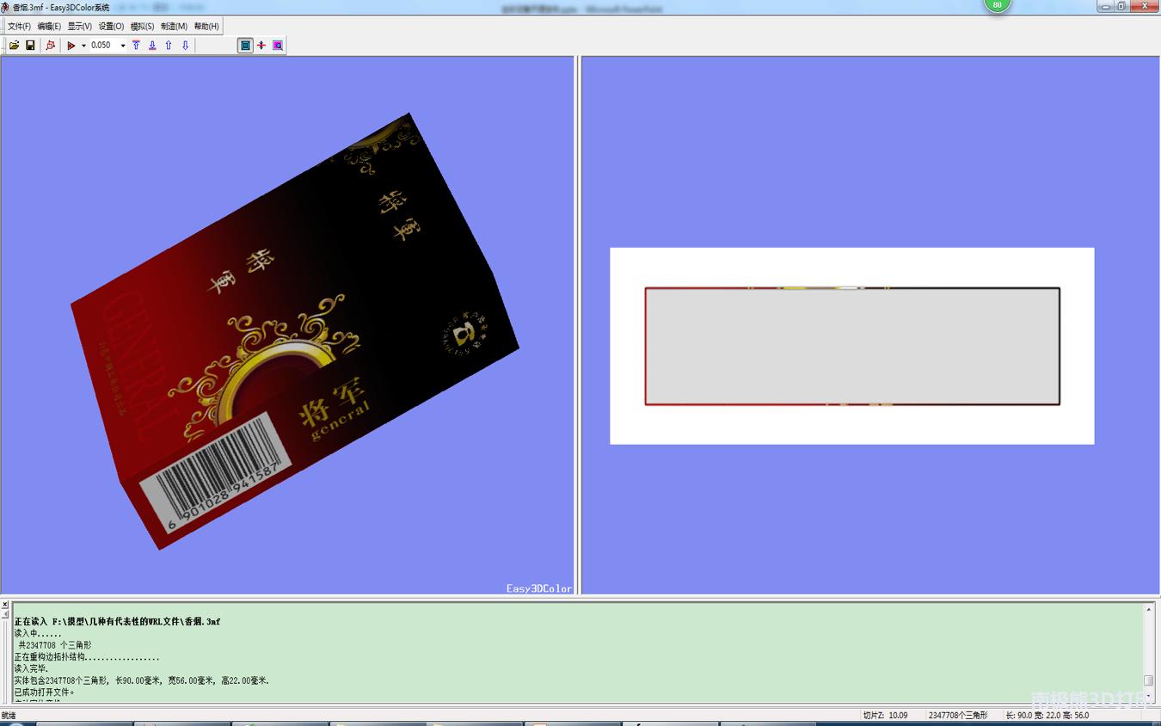The width and height of the screenshot is (1161, 726).
Task: Open a 3D model file
Action: coord(15,46)
